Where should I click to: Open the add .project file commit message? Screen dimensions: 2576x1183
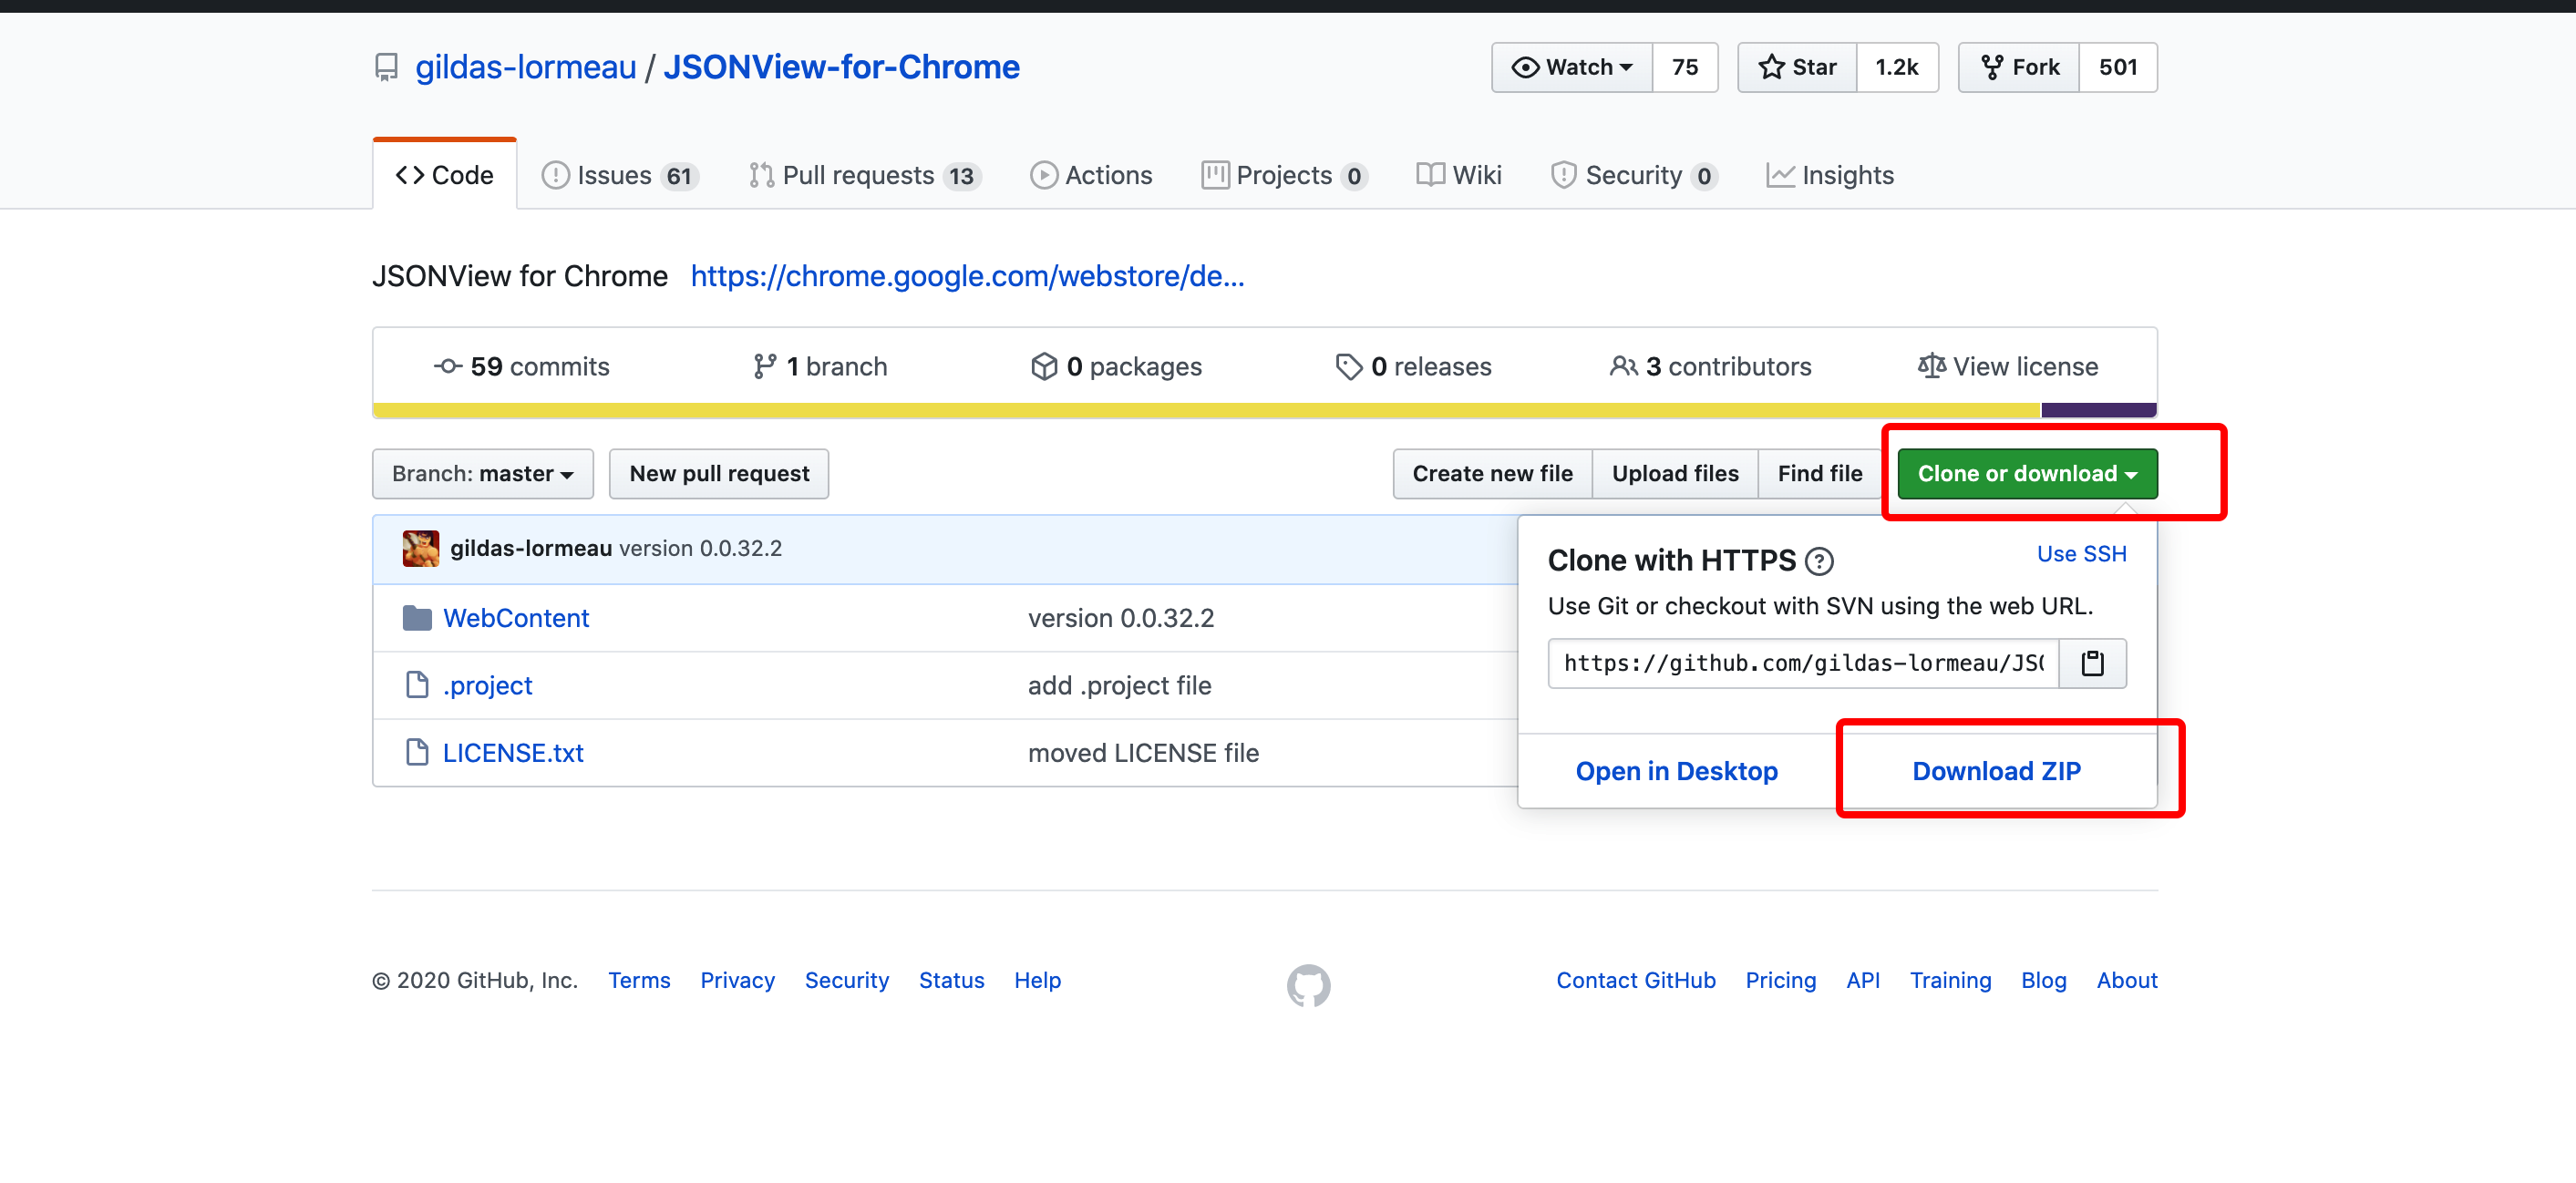point(1119,685)
